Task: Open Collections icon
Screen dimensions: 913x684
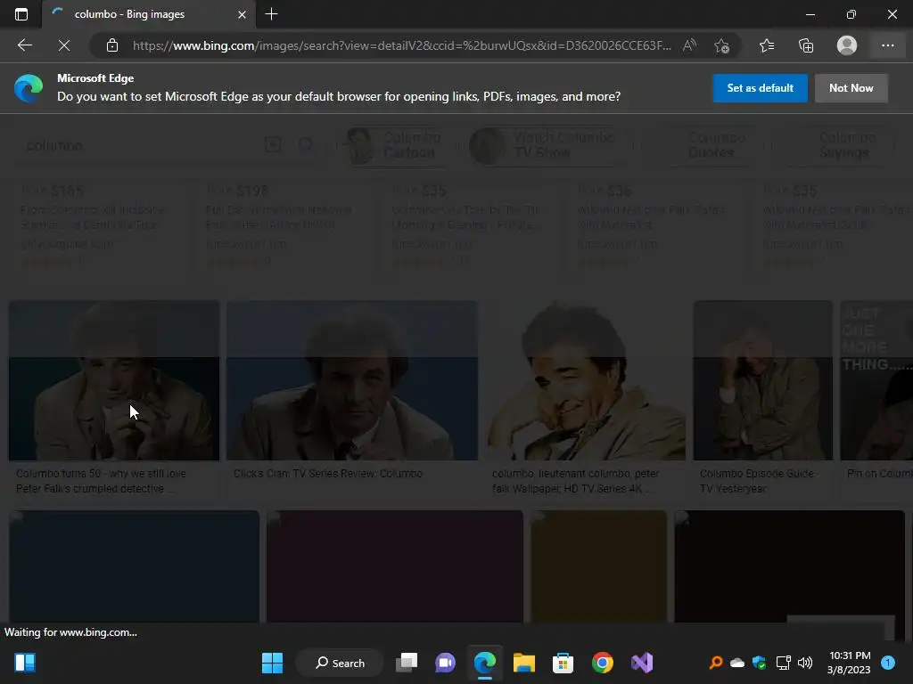Action: coord(806,45)
